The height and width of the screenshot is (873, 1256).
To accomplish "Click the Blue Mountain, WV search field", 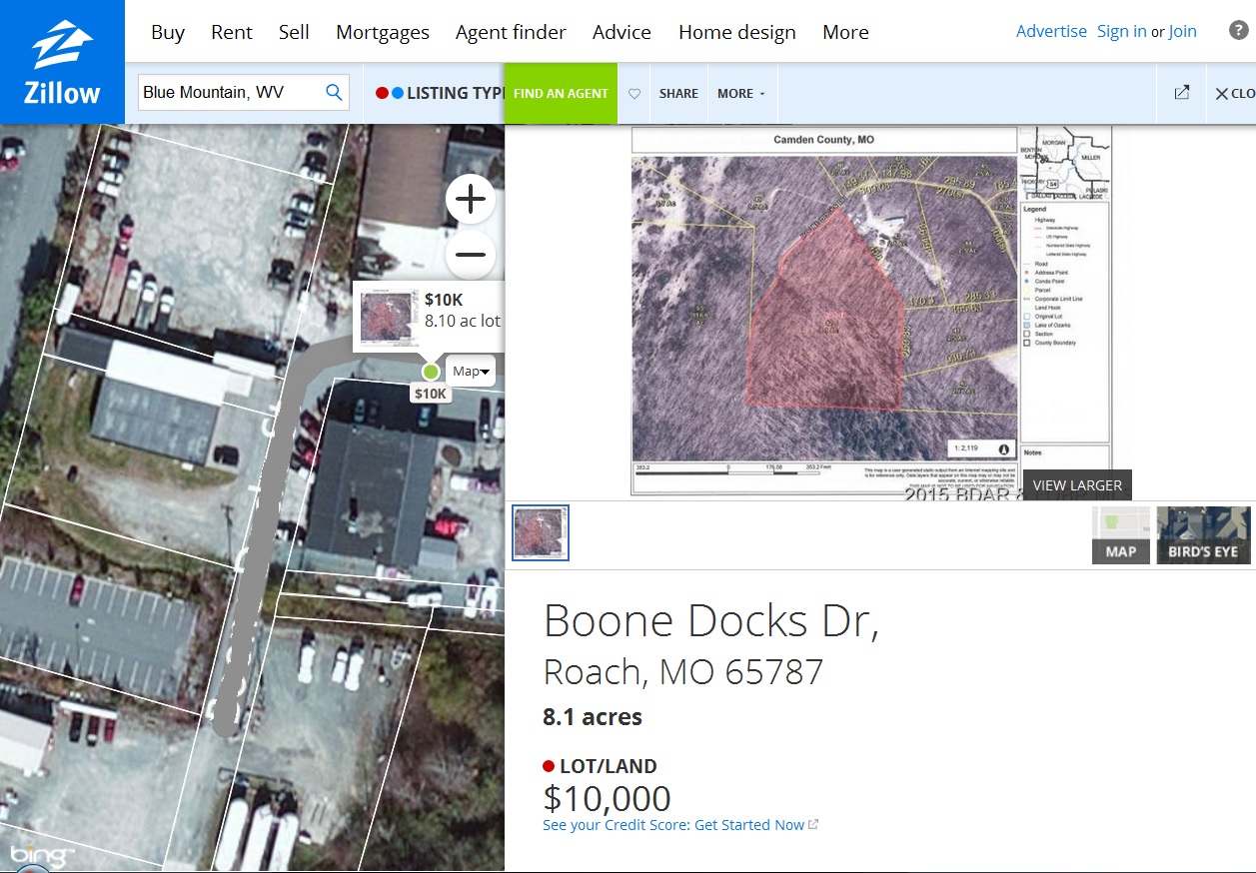I will (230, 93).
